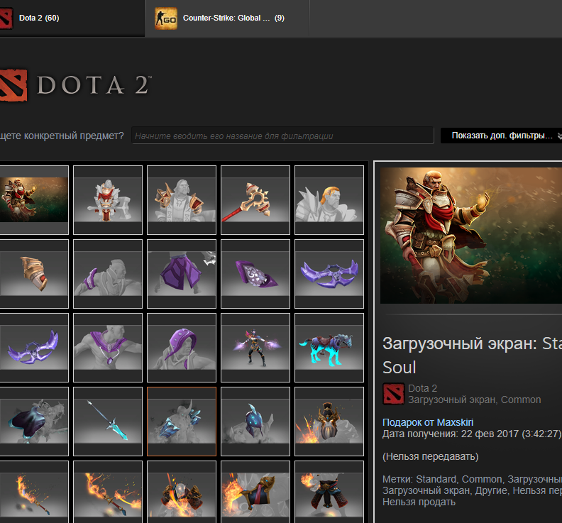Expand the 'Показать доп. фильтры' dropdown
The height and width of the screenshot is (523, 562).
point(502,136)
